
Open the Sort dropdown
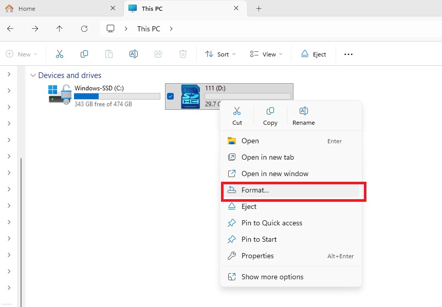220,54
